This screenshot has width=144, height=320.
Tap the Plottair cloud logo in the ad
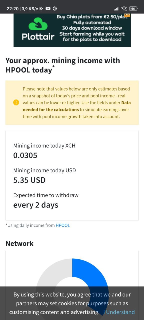[38, 24]
